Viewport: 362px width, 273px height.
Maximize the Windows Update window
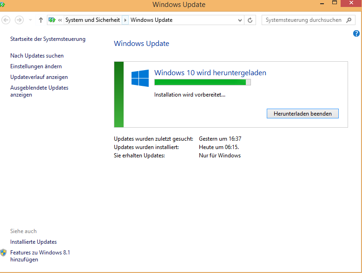pos(335,3)
